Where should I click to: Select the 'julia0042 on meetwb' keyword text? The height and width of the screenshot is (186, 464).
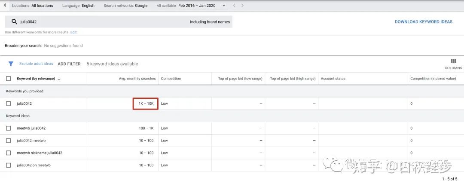34,165
